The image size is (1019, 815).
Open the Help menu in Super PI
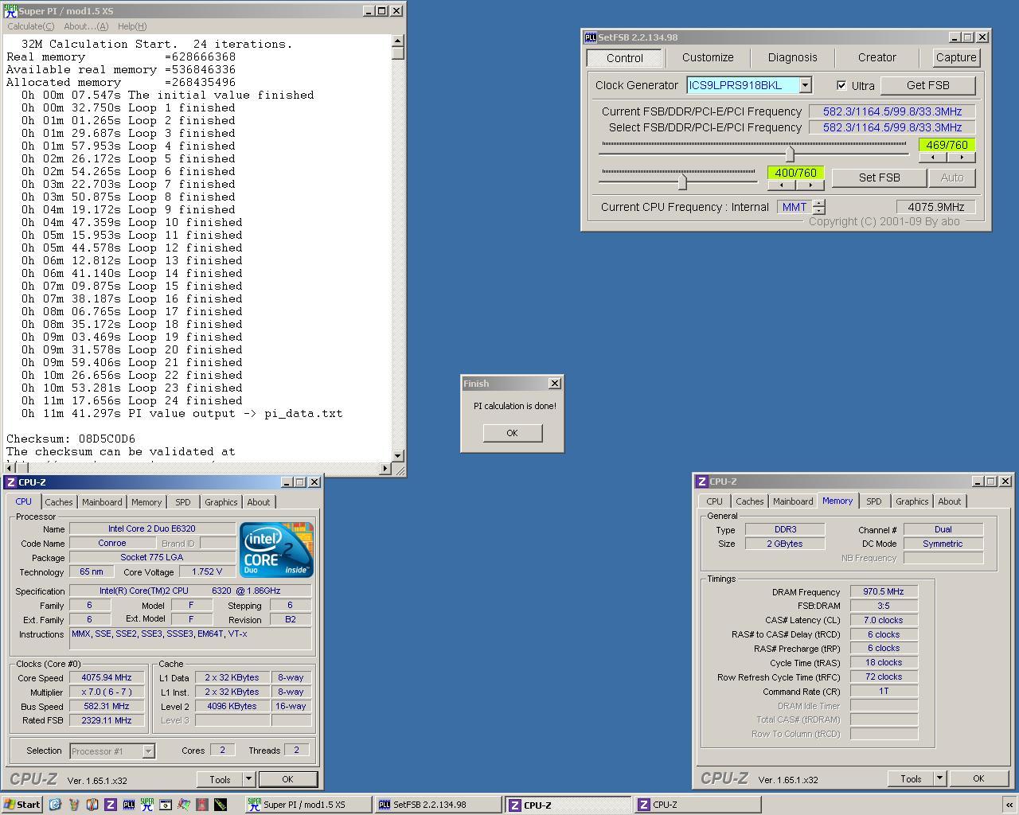click(132, 26)
